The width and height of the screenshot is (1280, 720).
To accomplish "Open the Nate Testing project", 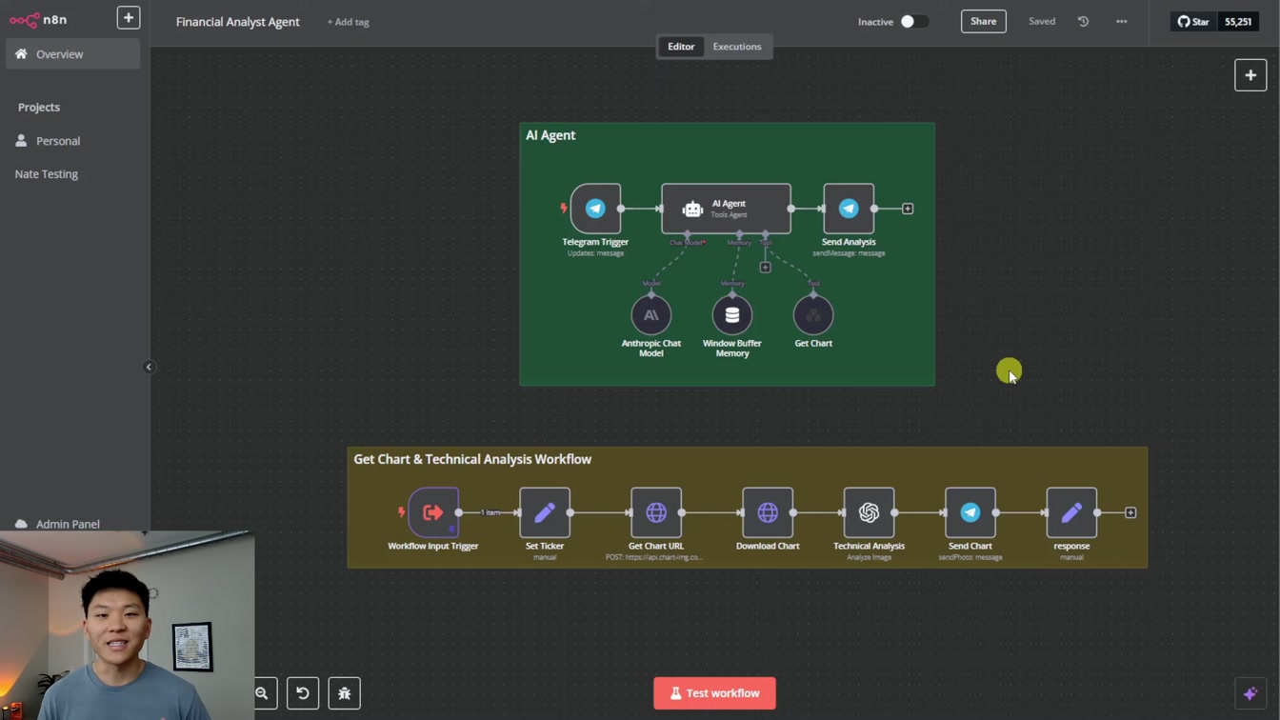I will click(x=47, y=174).
